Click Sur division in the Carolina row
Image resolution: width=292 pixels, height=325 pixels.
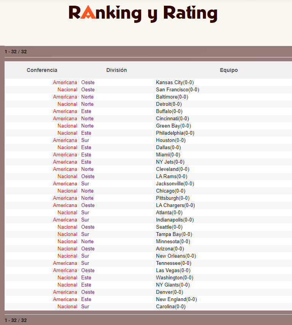pyautogui.click(x=85, y=307)
